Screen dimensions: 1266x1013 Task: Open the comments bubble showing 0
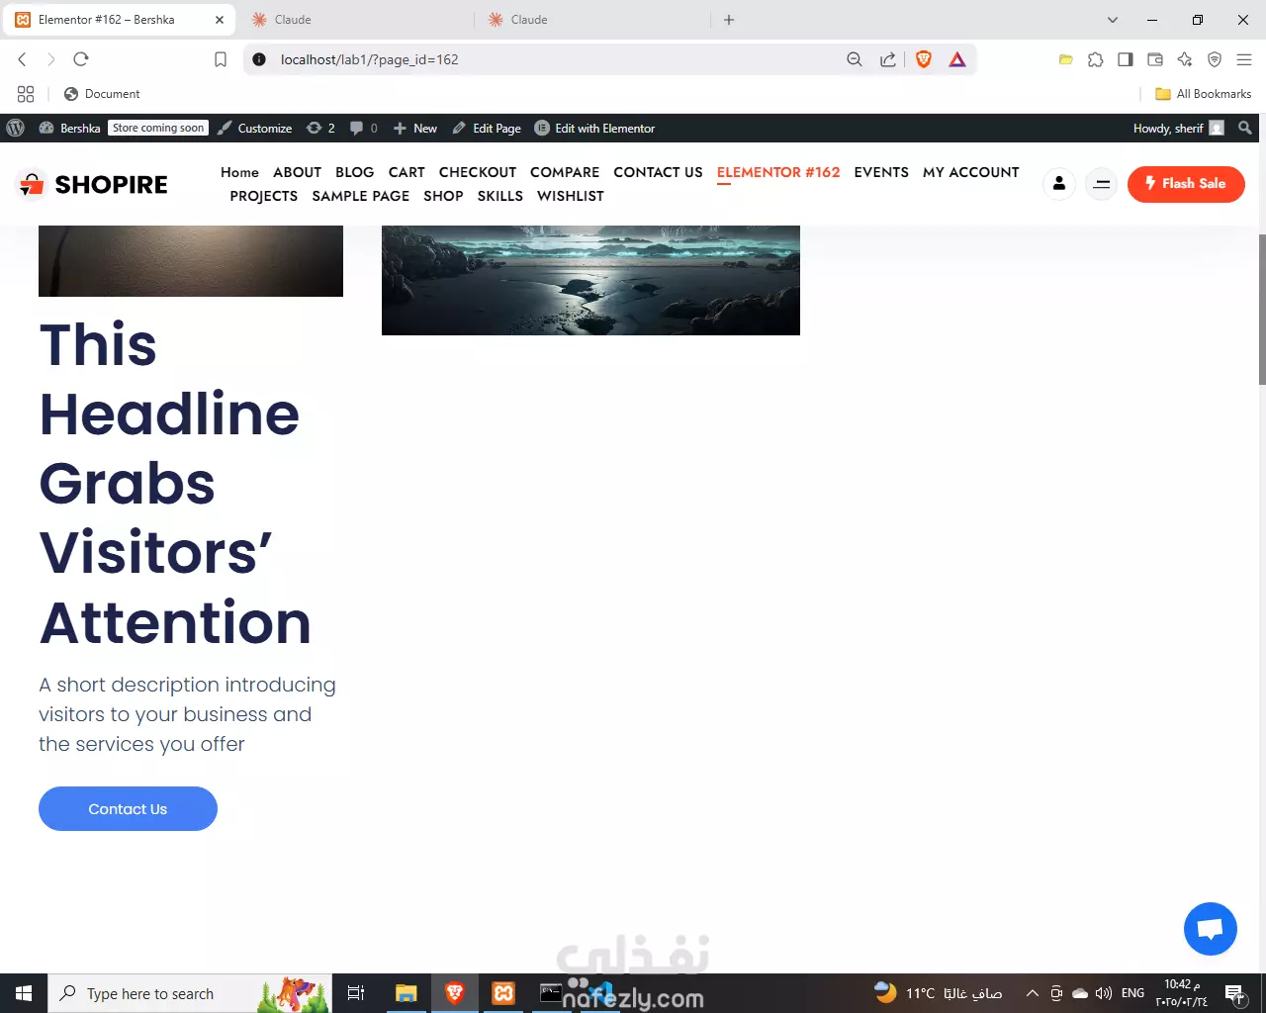(364, 128)
